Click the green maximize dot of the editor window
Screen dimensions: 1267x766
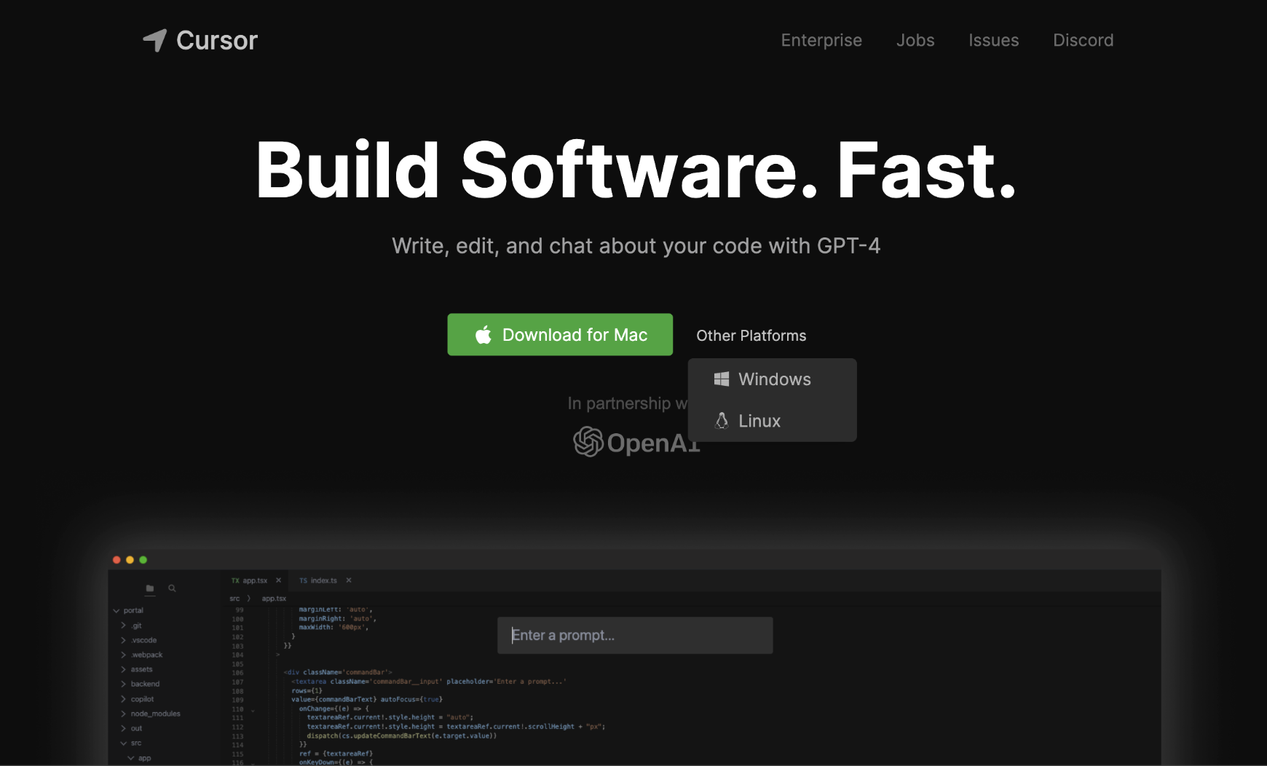(x=143, y=560)
